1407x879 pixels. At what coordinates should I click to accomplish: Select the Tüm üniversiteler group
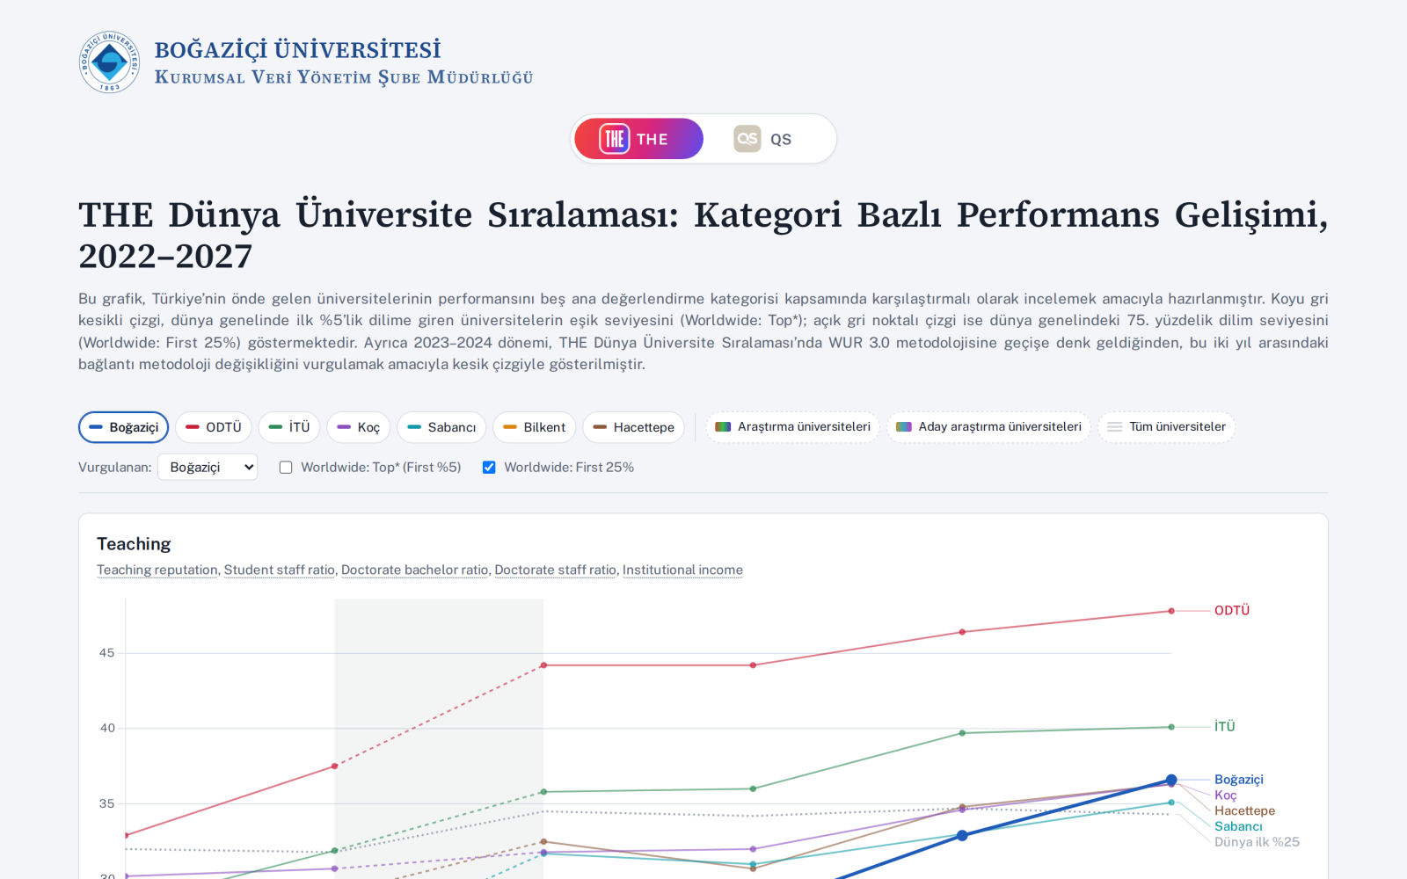click(1167, 427)
